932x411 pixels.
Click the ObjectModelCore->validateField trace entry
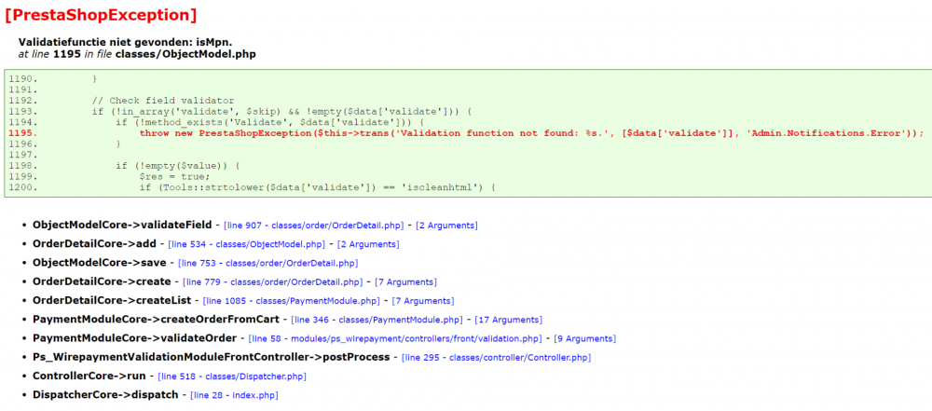(x=122, y=226)
